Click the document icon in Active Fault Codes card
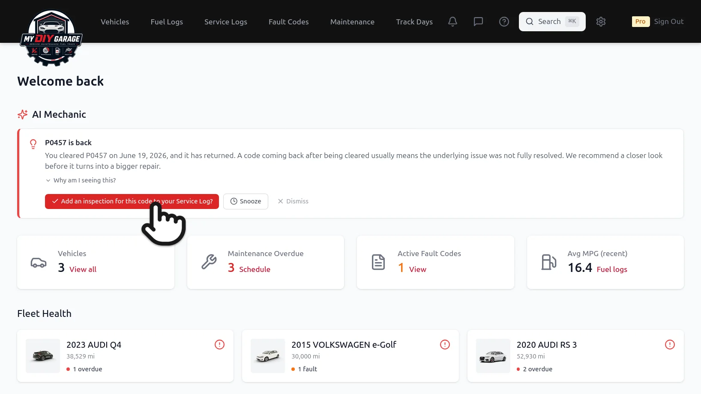Image resolution: width=701 pixels, height=394 pixels. (x=378, y=262)
